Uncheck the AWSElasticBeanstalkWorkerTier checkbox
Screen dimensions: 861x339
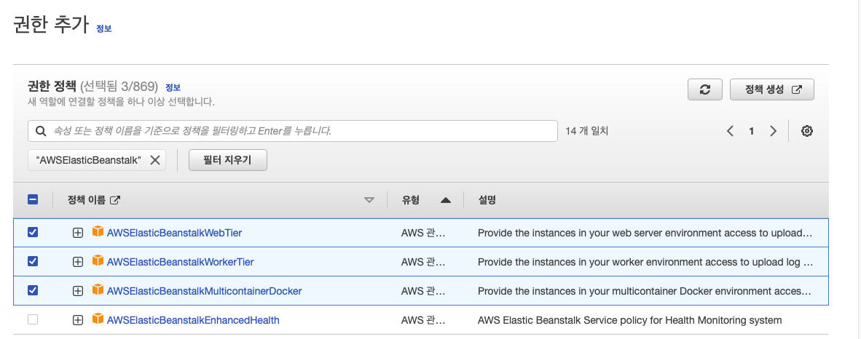click(x=33, y=262)
